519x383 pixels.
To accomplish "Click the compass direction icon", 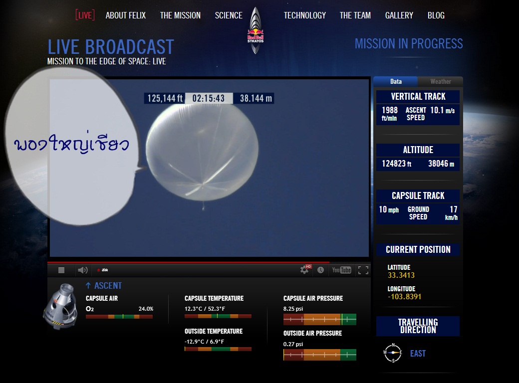I will coord(393,353).
